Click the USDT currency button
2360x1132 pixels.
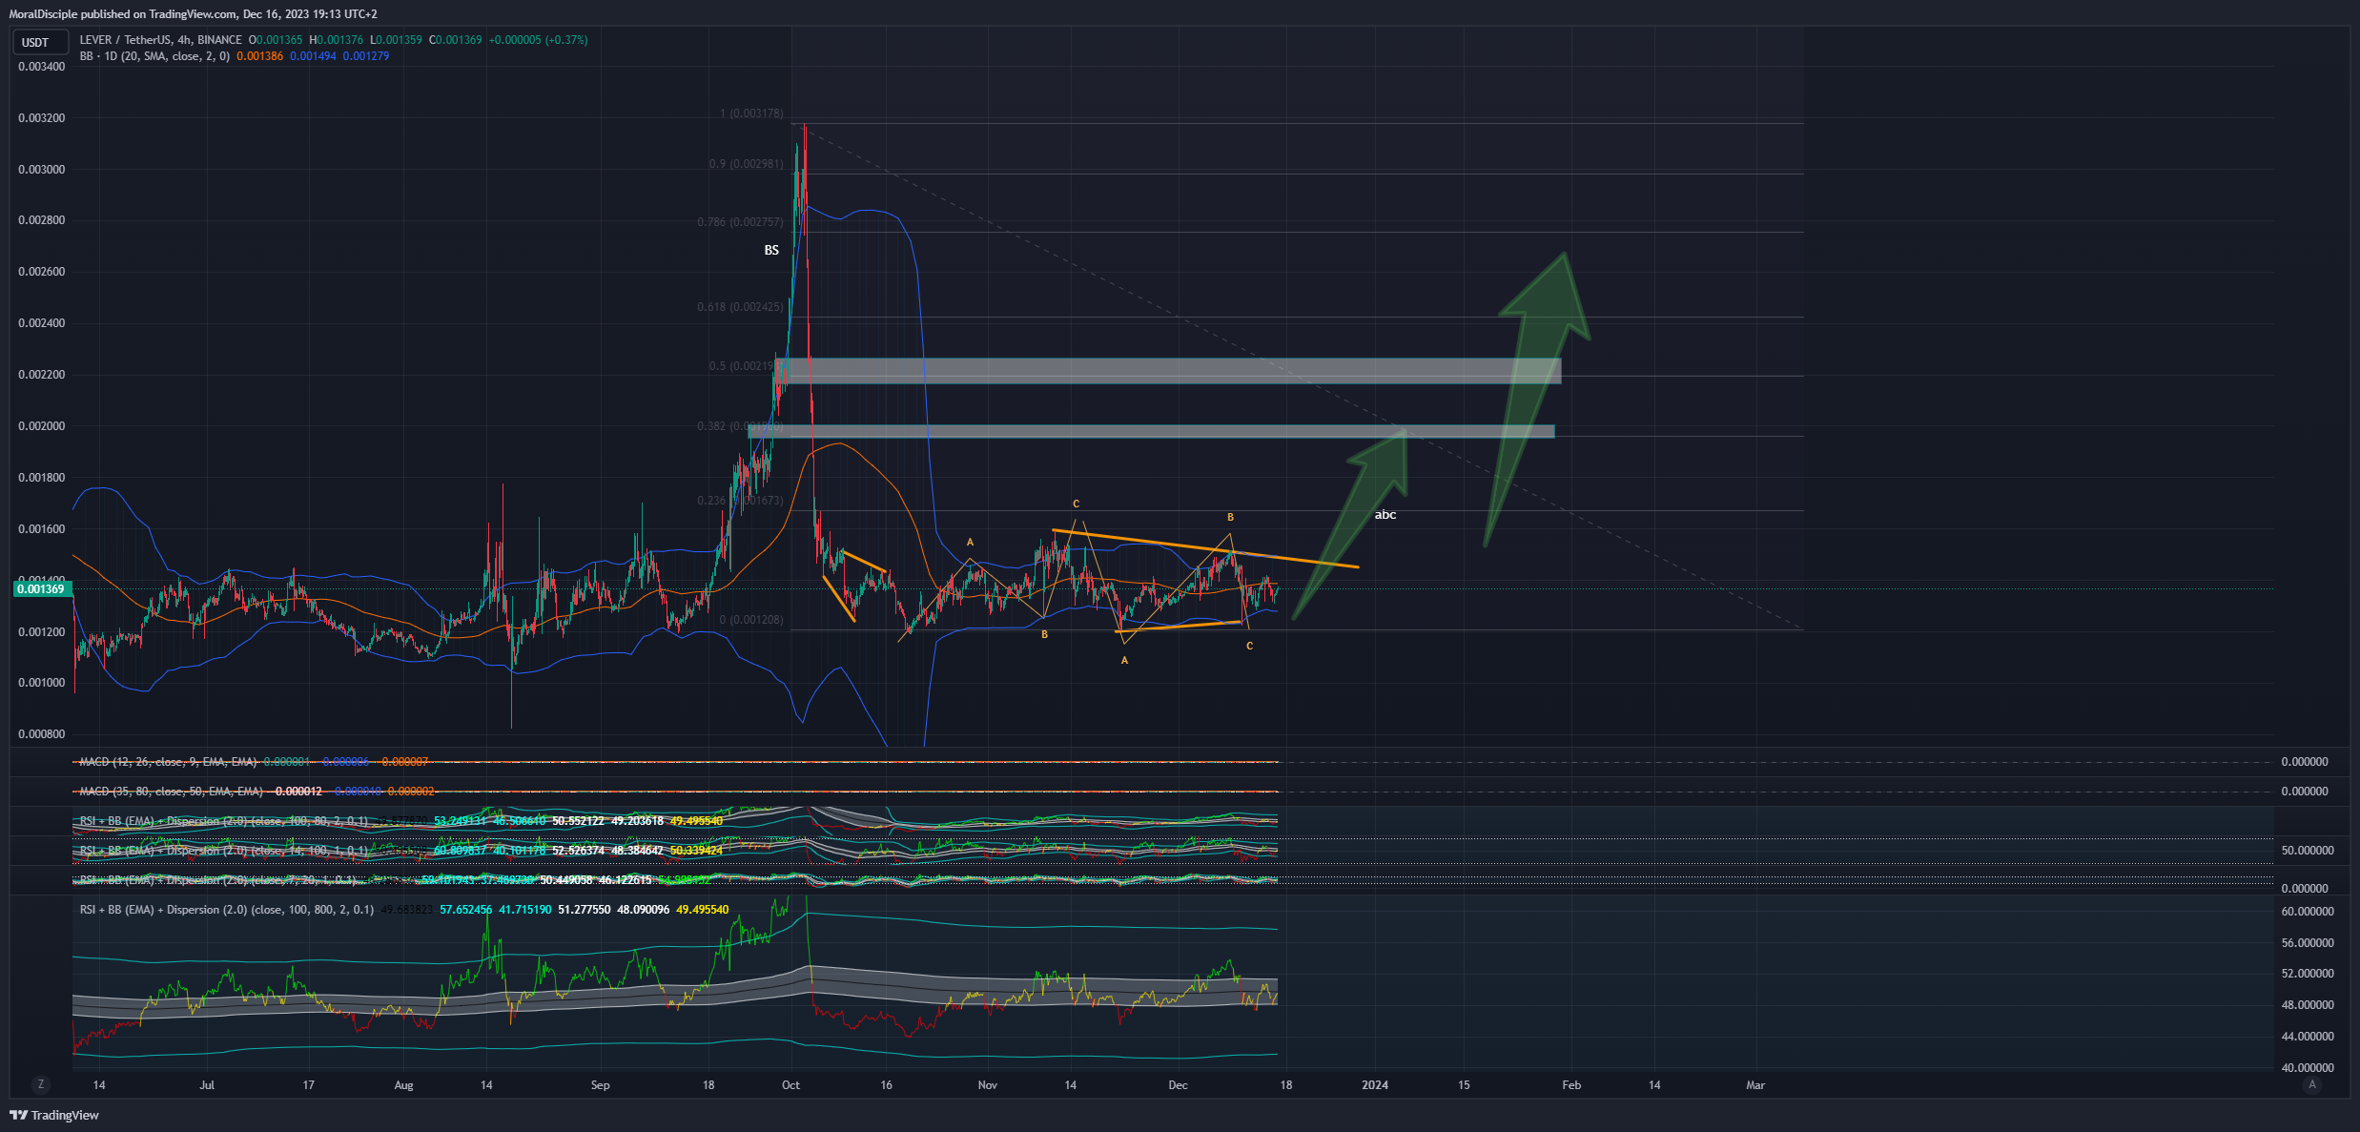tap(40, 42)
